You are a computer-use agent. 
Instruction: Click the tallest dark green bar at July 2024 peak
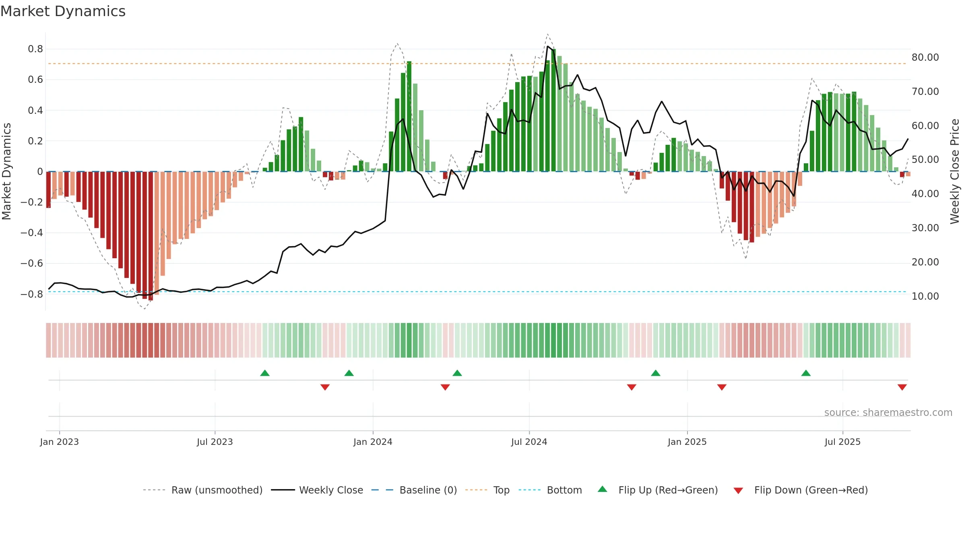pos(553,110)
